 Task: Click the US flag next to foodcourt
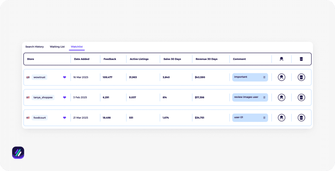pyautogui.click(x=28, y=118)
